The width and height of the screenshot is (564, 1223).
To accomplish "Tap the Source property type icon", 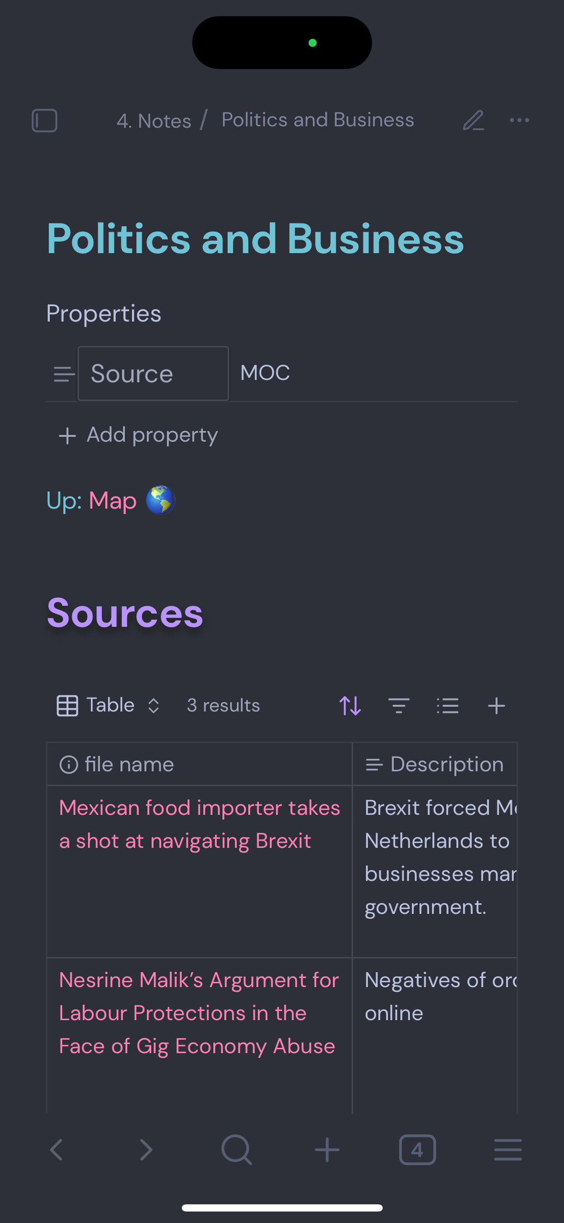I will pyautogui.click(x=64, y=374).
